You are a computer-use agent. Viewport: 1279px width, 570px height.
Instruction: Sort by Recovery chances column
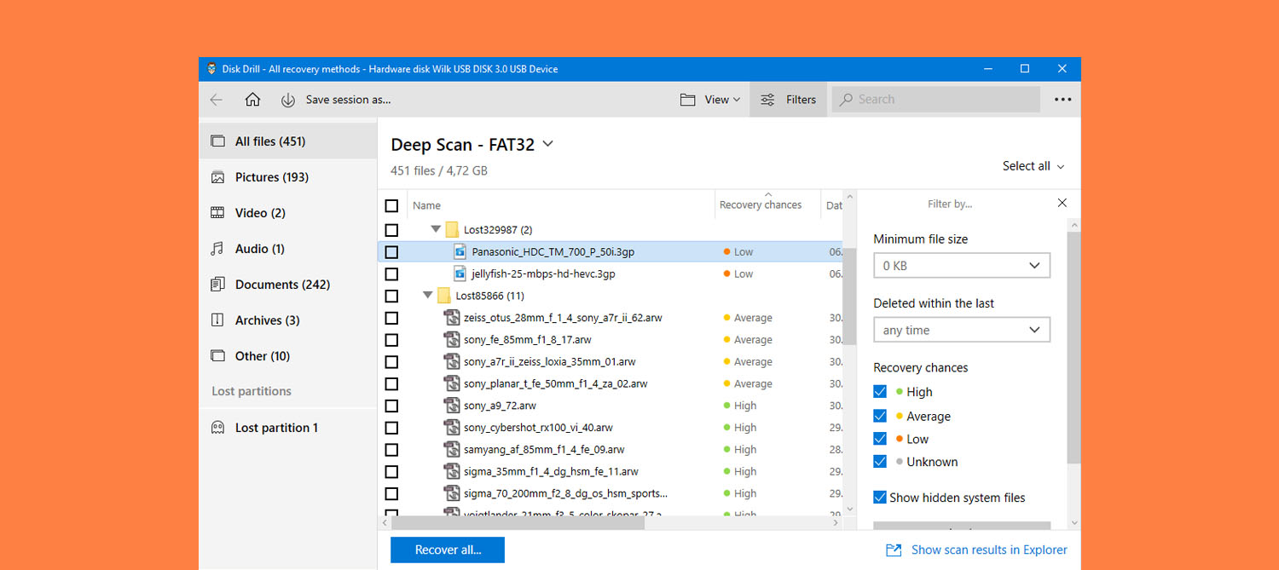(x=761, y=204)
